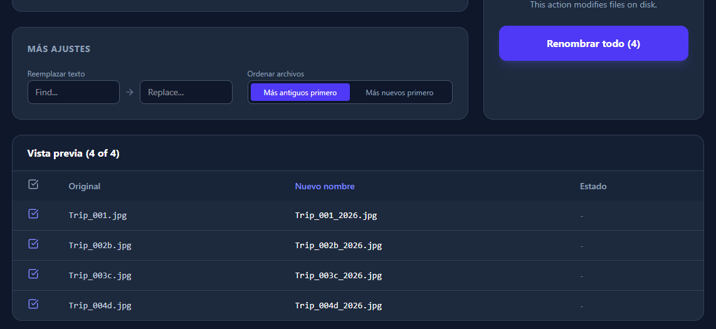The width and height of the screenshot is (716, 329).
Task: Click new name Trip_004d_2026.jpg
Action: coord(339,306)
